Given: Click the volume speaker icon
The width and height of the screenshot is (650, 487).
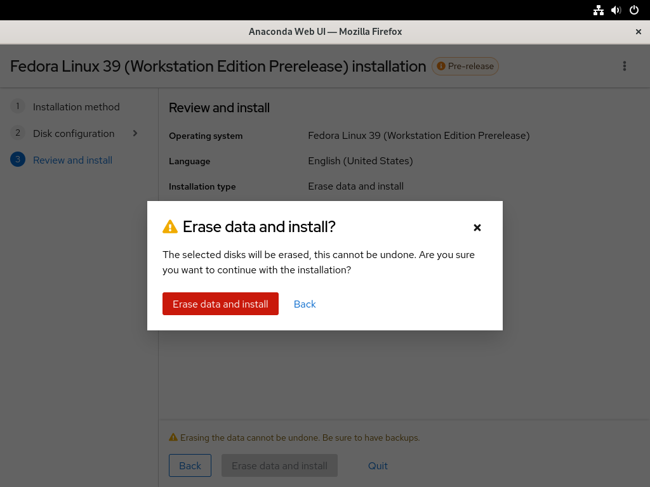Looking at the screenshot, I should (616, 10).
